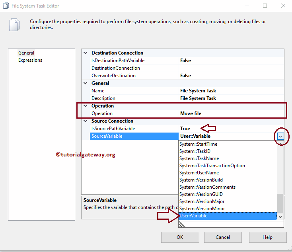Maximize the File System Task Editor window
Viewport: 292px width, 252px height.
pyautogui.click(x=265, y=6)
